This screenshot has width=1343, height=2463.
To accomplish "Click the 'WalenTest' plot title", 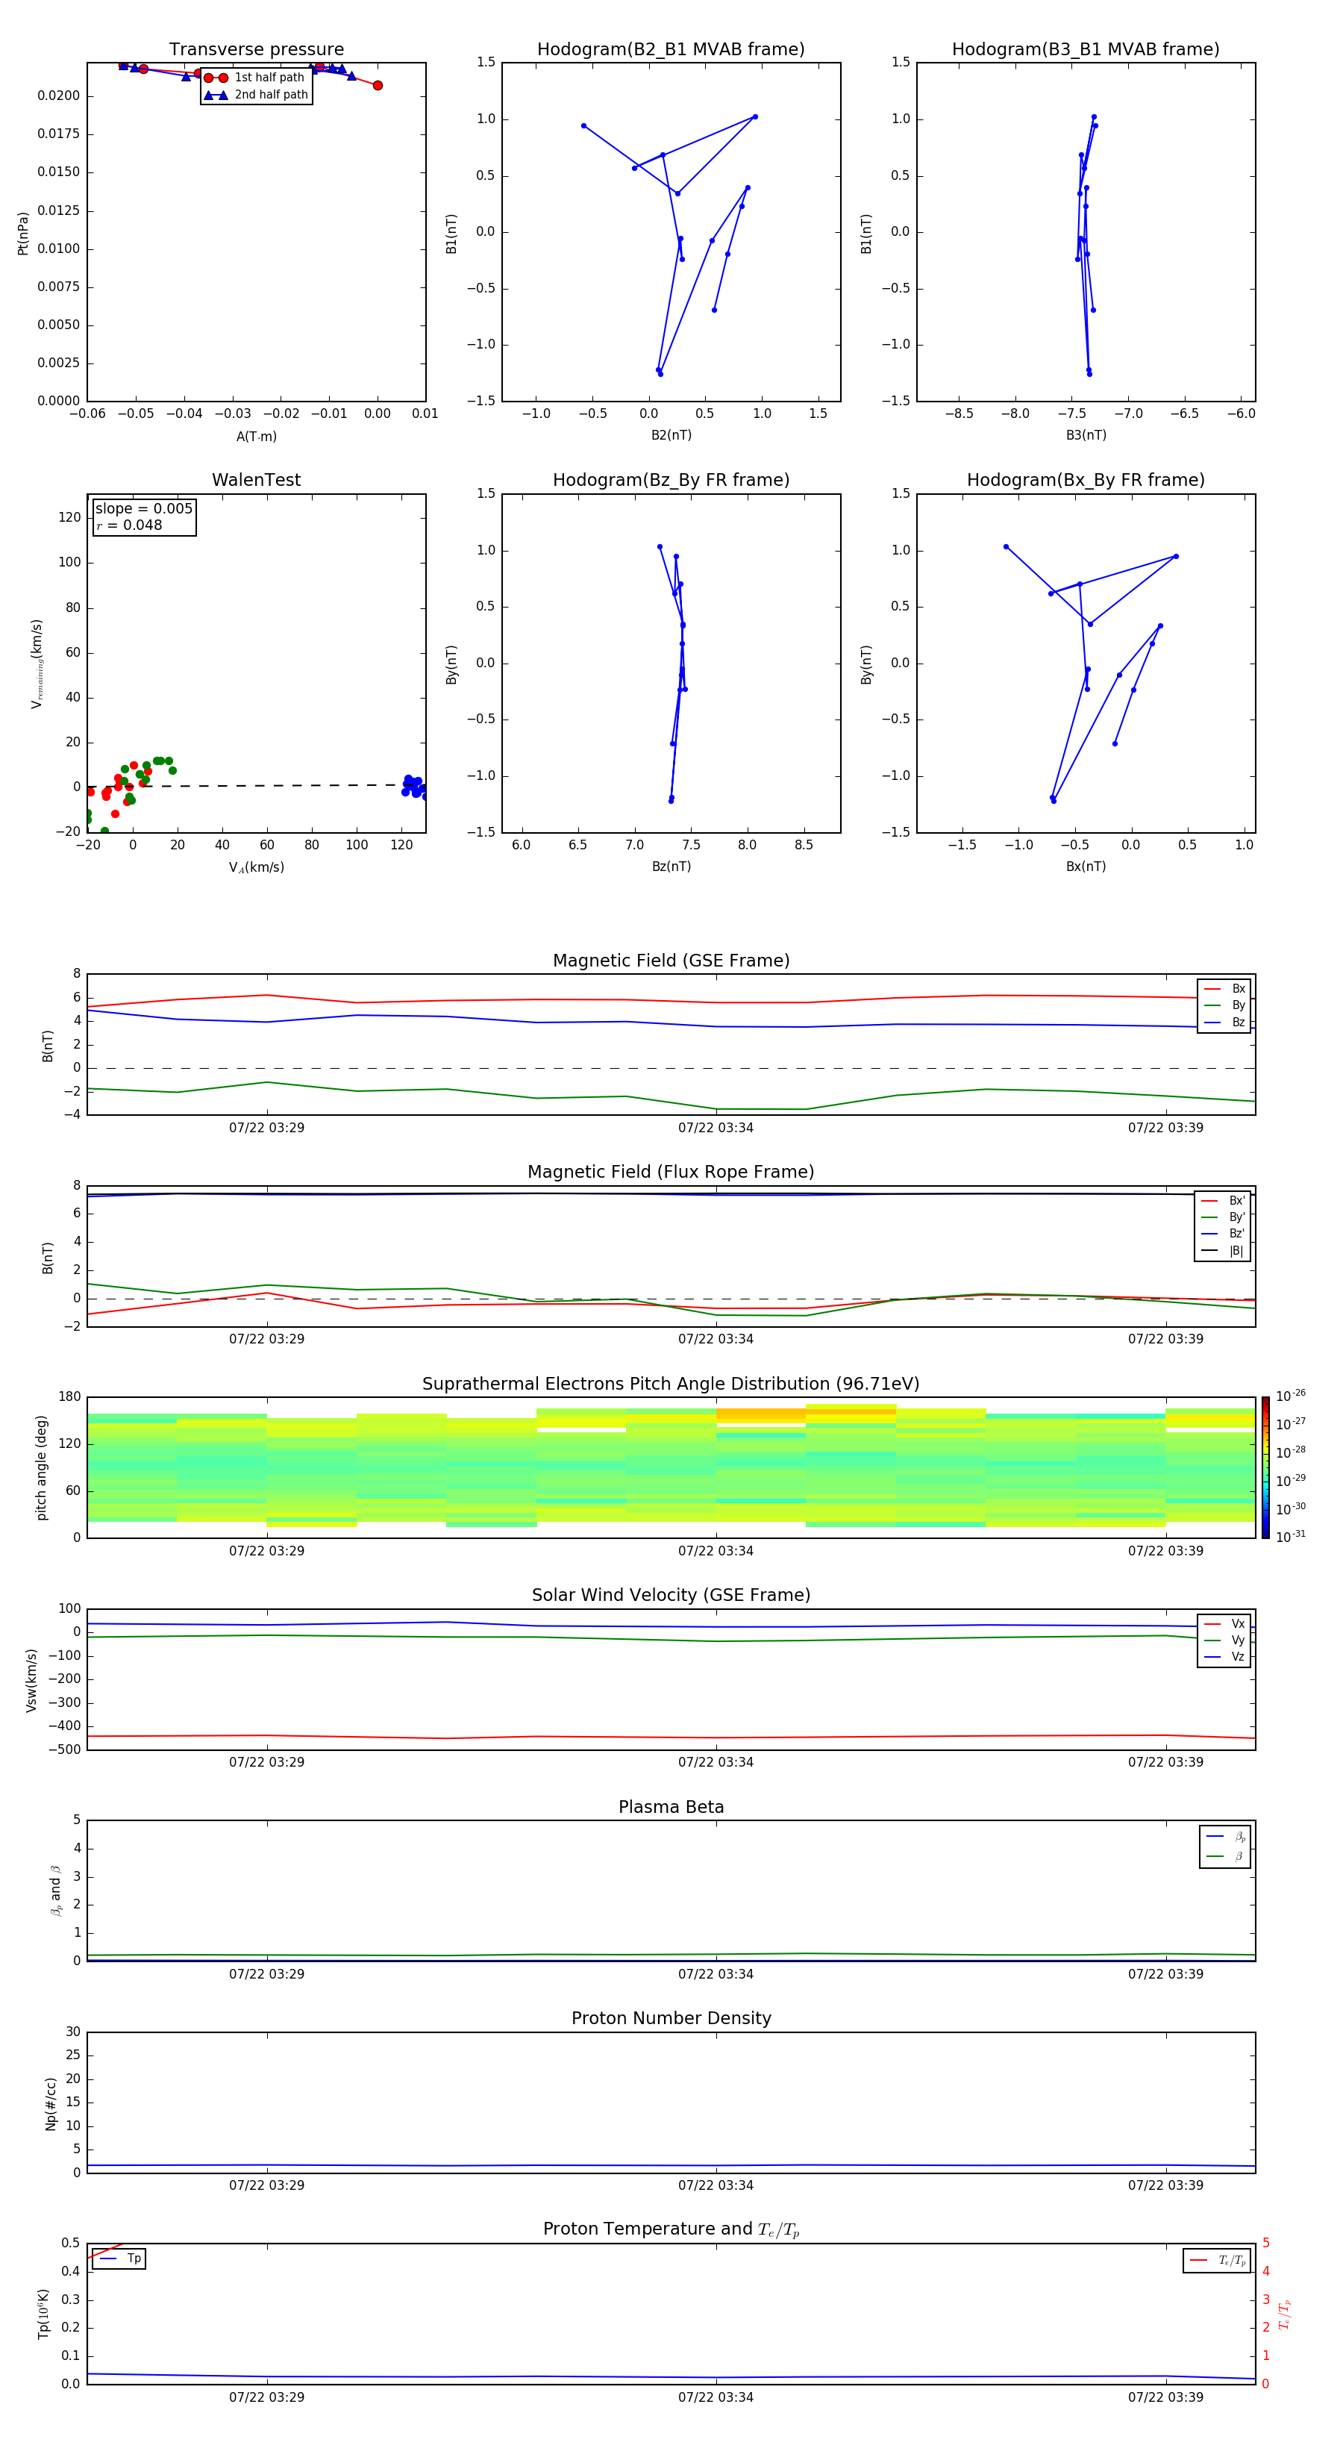I will click(x=256, y=480).
